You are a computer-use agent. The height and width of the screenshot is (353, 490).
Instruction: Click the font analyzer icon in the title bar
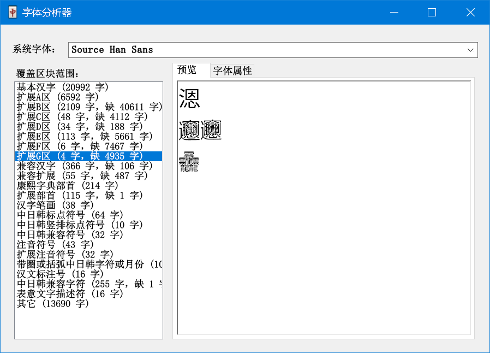pyautogui.click(x=11, y=11)
